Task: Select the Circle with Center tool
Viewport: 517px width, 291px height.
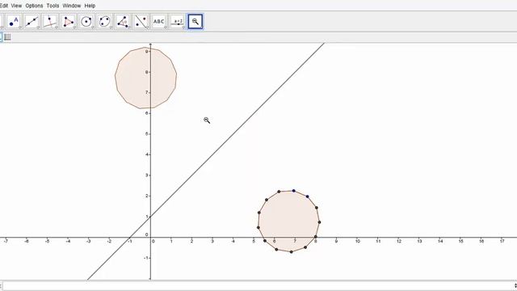Action: (86, 22)
